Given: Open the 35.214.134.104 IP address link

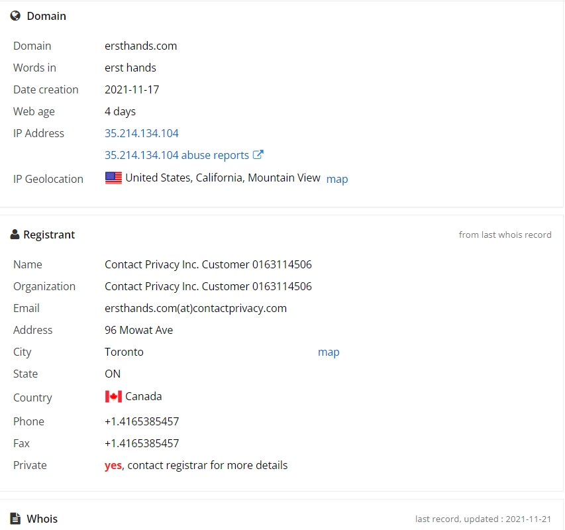Looking at the screenshot, I should pyautogui.click(x=142, y=133).
